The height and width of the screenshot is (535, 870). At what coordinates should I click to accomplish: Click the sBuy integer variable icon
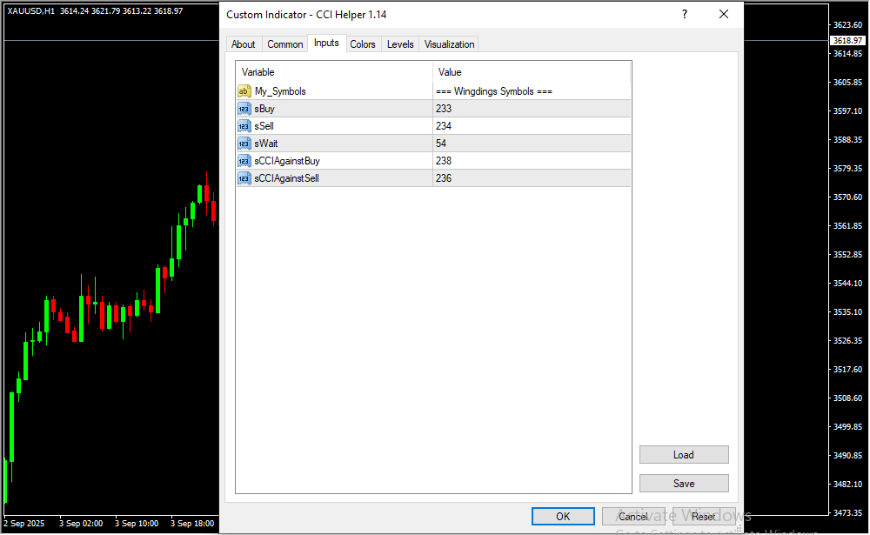(x=244, y=109)
